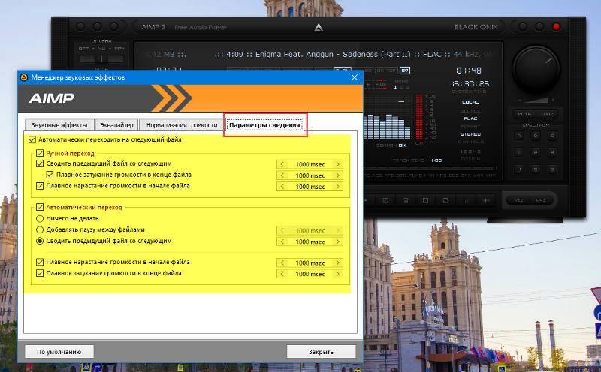Click the AIMP triangle logo on player

point(319,28)
